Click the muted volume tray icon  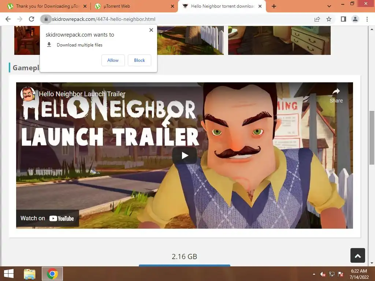coord(323,274)
